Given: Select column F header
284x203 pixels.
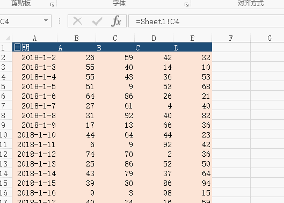Looking at the screenshot, I should point(231,38).
